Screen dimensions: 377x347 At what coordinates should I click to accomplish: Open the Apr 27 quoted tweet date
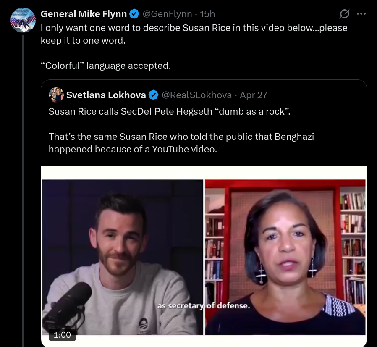pos(254,95)
